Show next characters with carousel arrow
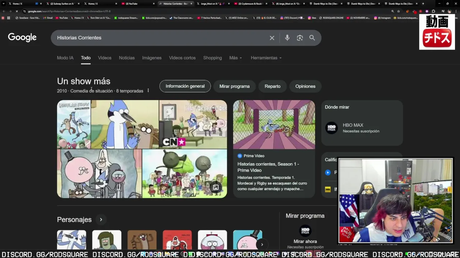The height and width of the screenshot is (258, 460). (x=262, y=244)
